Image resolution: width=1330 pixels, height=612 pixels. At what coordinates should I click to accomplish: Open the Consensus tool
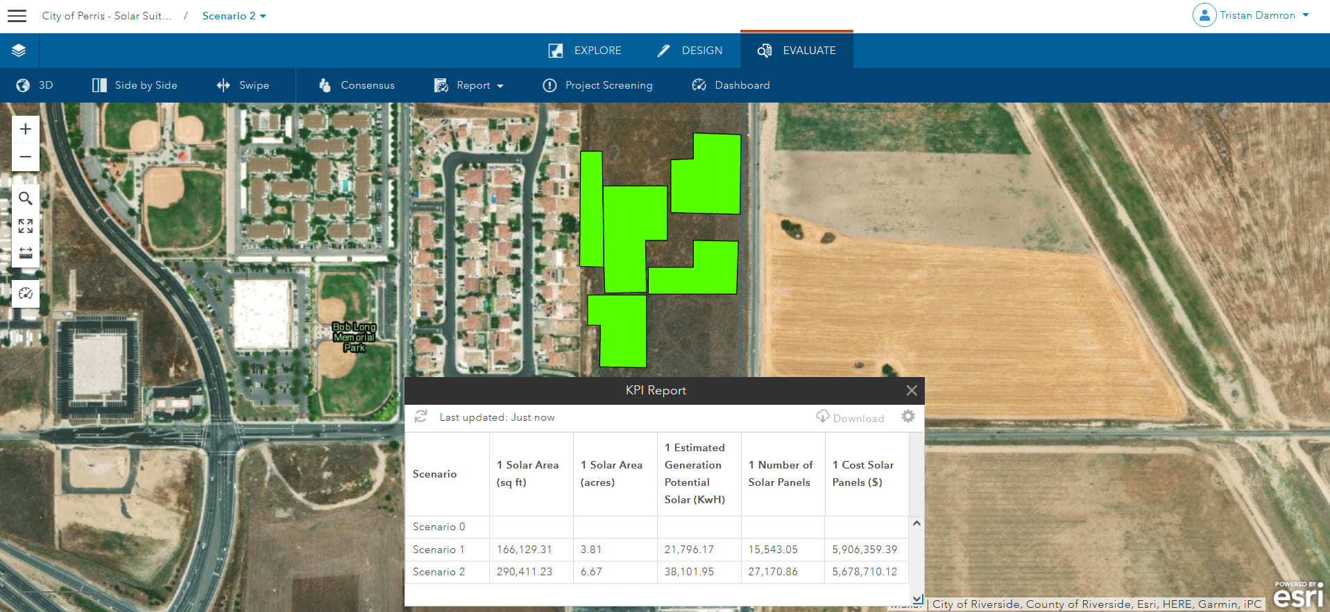pos(357,85)
